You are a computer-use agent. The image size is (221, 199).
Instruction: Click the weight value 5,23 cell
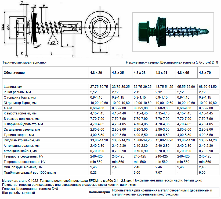pyautogui.click(x=93, y=172)
